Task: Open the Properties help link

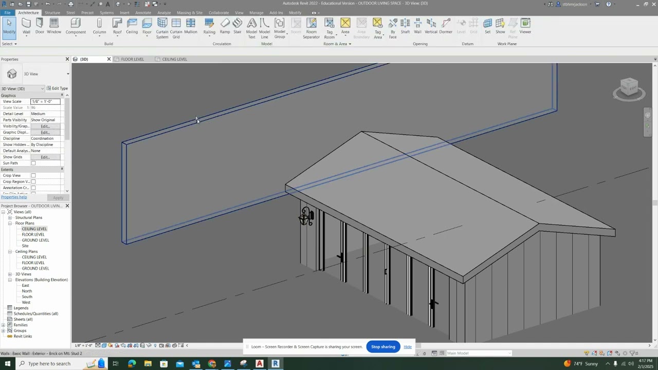Action: click(x=14, y=197)
